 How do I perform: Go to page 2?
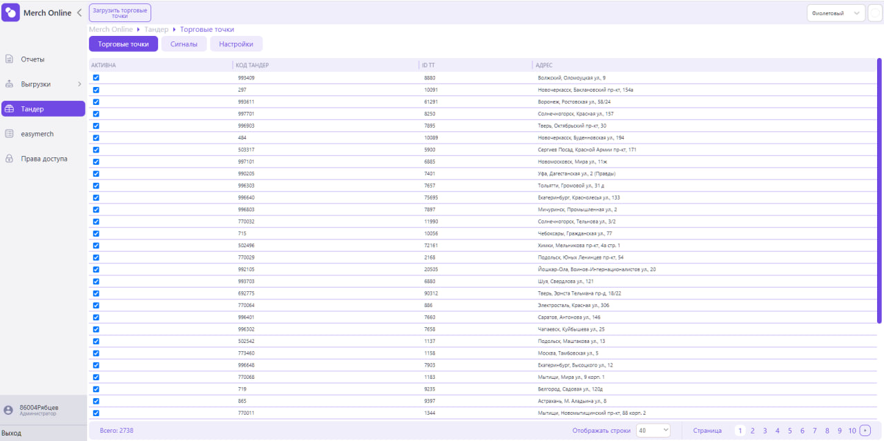pyautogui.click(x=752, y=431)
